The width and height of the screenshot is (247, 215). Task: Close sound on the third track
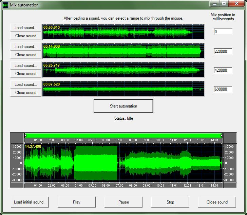(26, 74)
